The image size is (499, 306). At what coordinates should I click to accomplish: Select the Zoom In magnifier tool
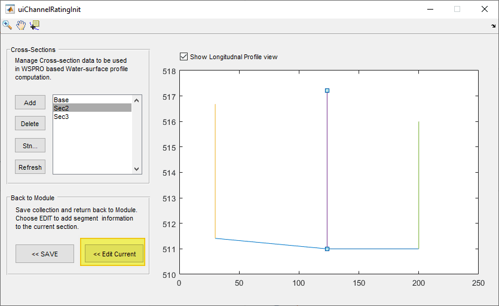coord(7,25)
